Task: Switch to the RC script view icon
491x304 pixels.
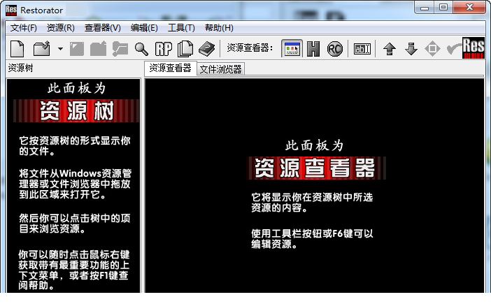Action: (x=335, y=49)
